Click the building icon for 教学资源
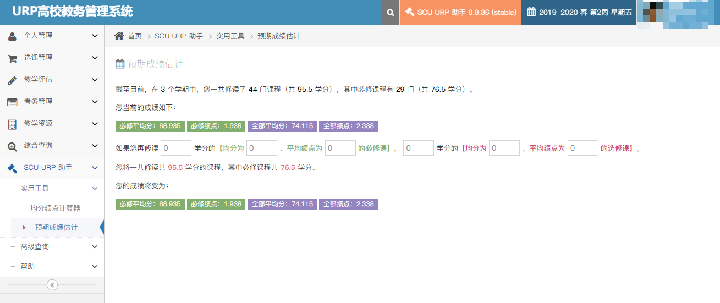 click(x=12, y=124)
